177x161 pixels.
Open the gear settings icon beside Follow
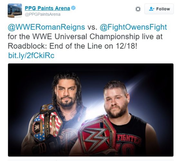(138, 9)
